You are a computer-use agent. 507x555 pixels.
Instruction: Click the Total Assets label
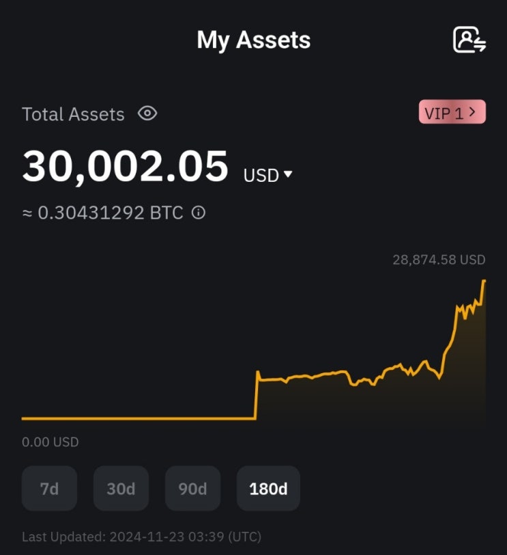click(x=73, y=114)
